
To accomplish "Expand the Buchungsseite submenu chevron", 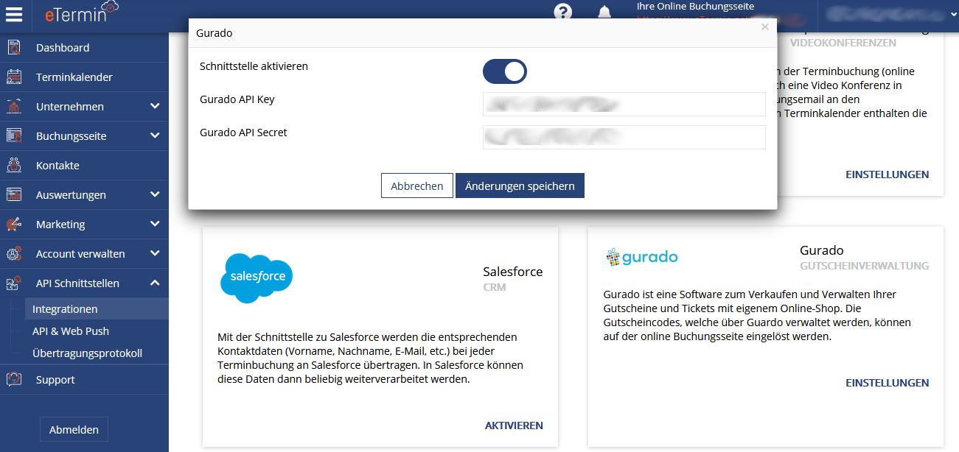I will click(155, 135).
